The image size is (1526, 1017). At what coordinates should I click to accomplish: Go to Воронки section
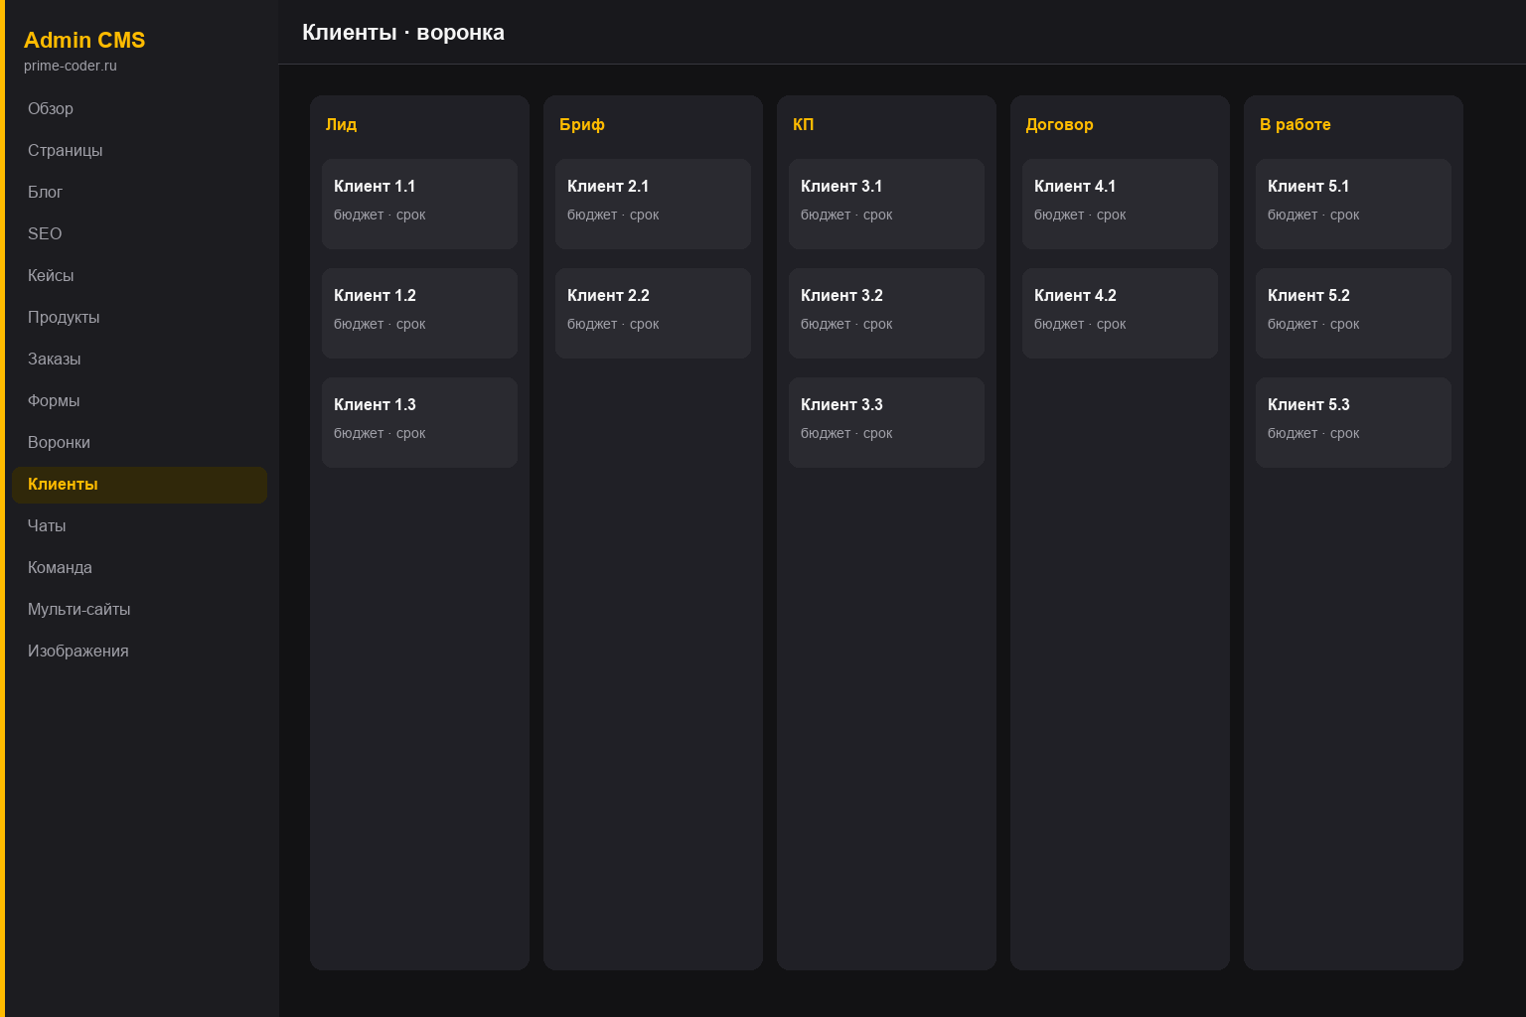point(139,443)
